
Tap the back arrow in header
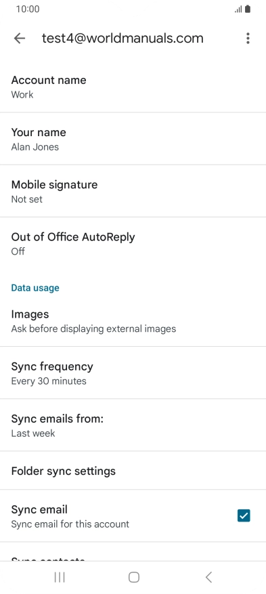click(x=20, y=38)
